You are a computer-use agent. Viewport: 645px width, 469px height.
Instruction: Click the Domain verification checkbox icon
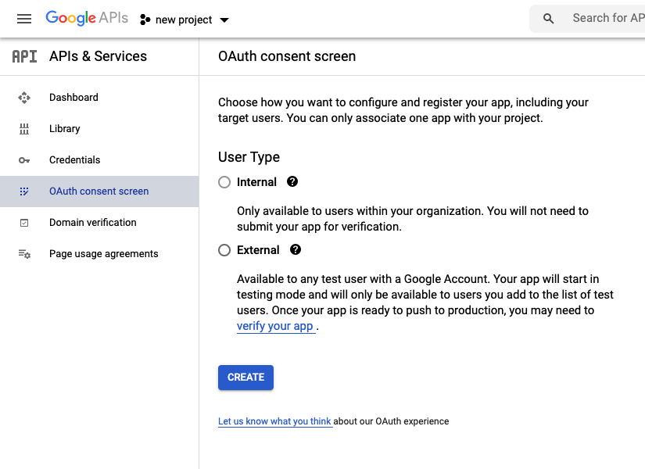point(24,223)
